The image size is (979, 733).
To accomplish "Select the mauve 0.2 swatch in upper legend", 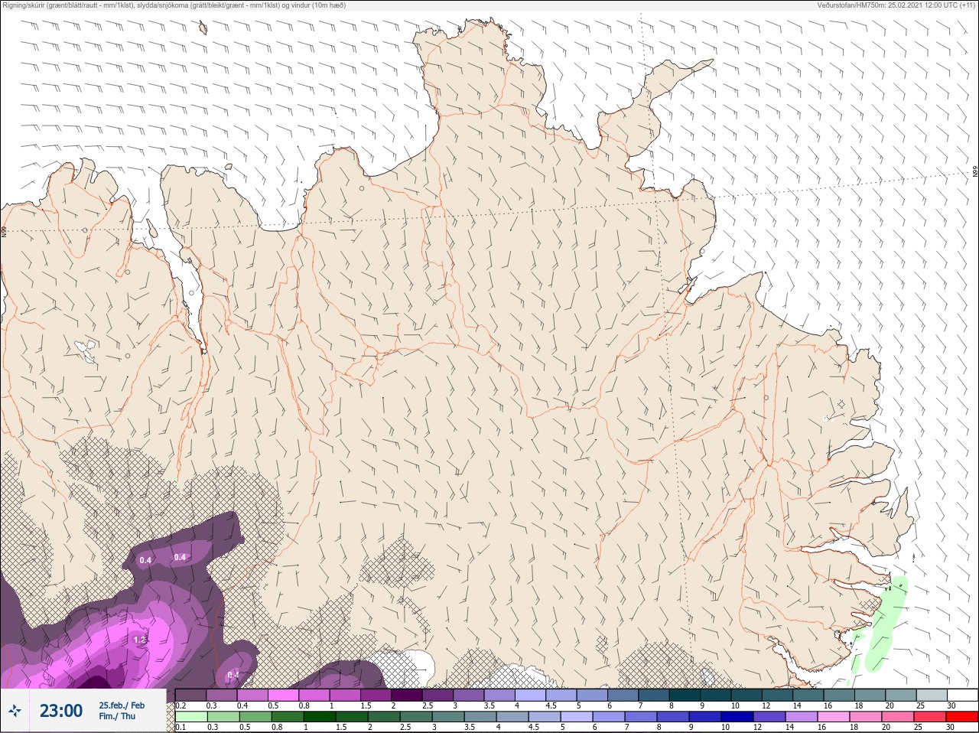I will pyautogui.click(x=191, y=695).
